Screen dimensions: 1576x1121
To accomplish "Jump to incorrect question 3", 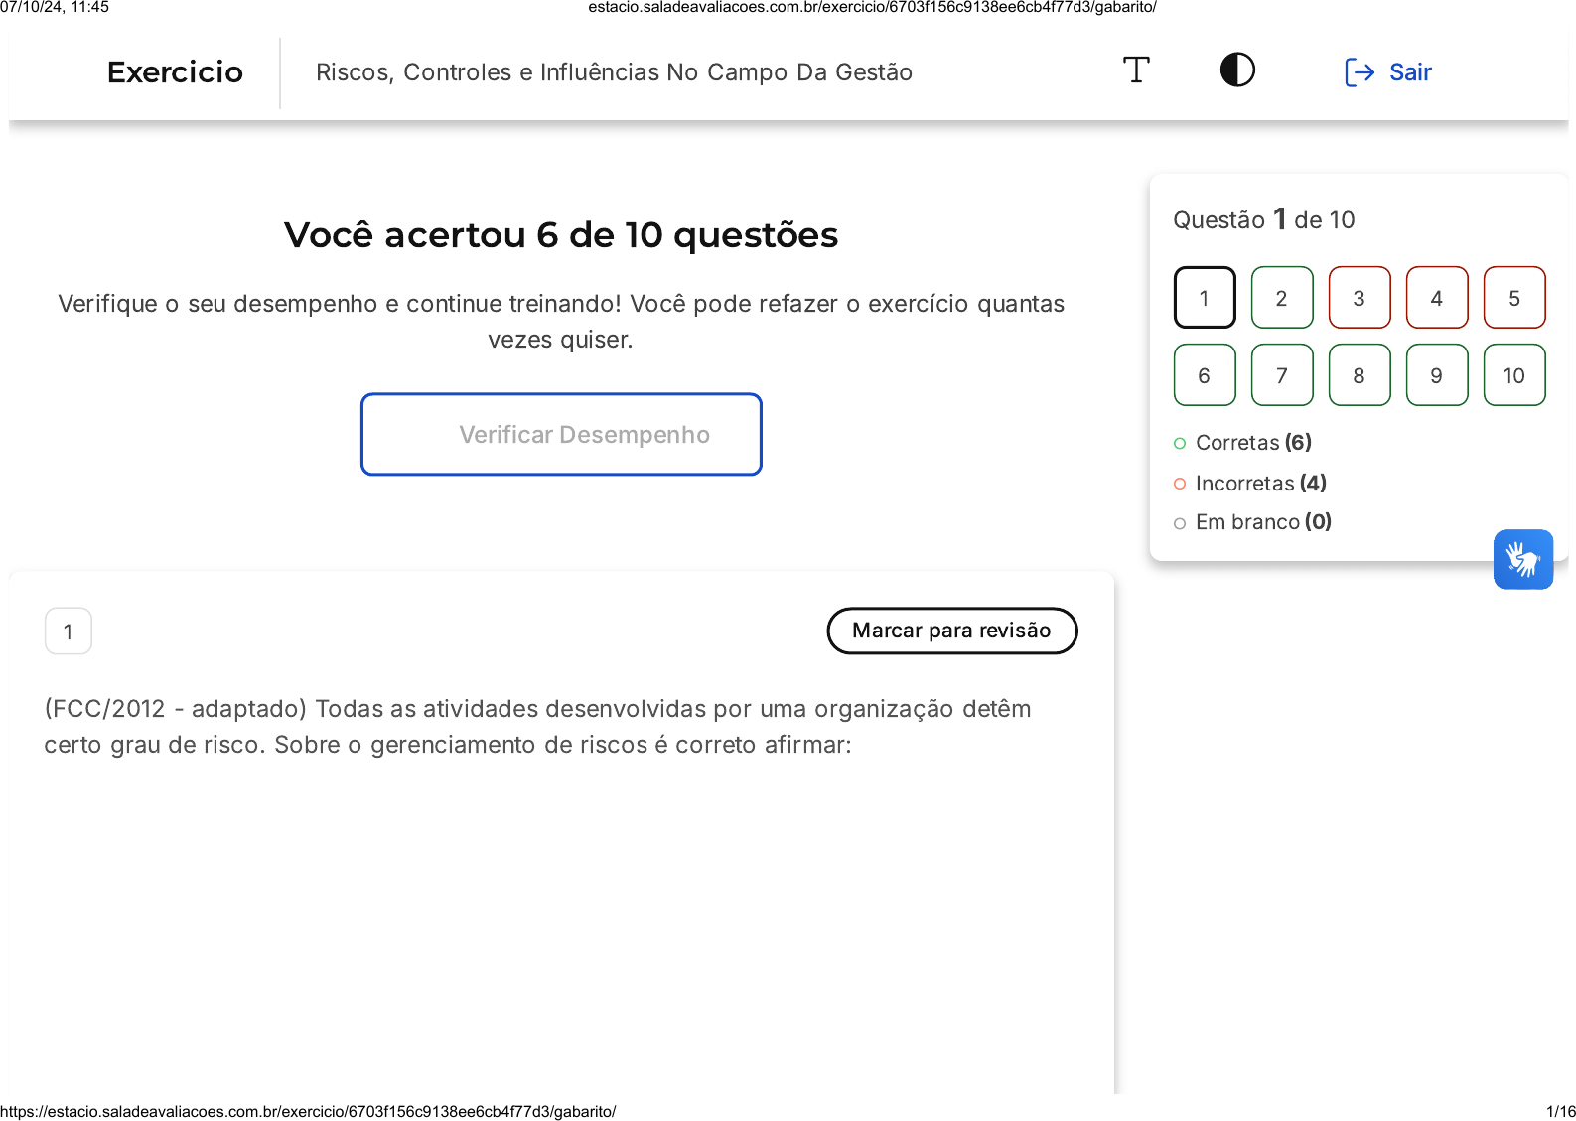I will pyautogui.click(x=1359, y=298).
